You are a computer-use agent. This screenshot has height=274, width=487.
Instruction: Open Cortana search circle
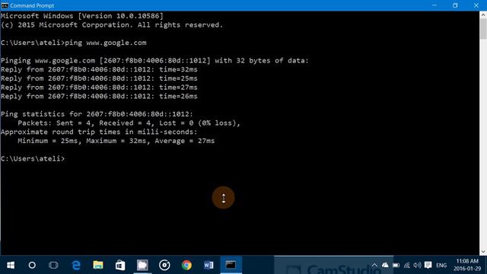[32, 265]
